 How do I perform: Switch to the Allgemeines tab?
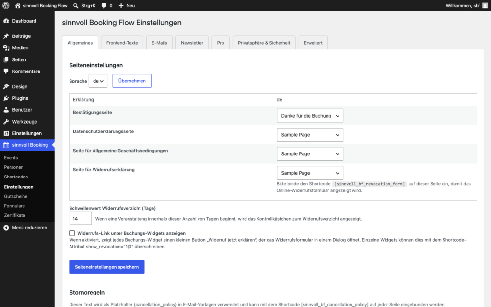tap(80, 43)
